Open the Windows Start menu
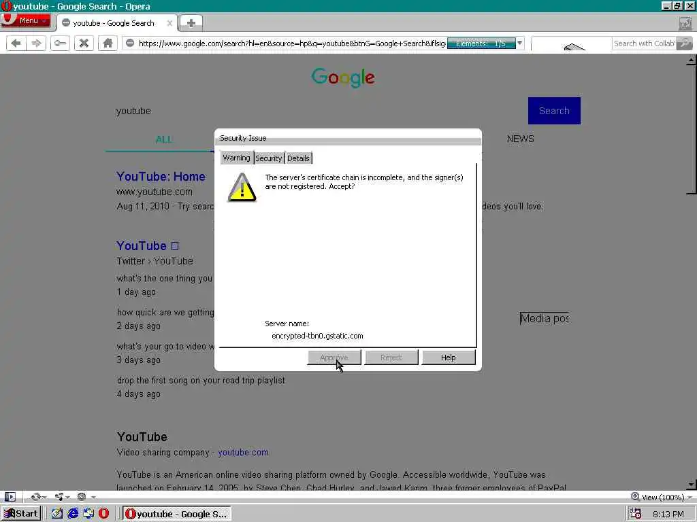 click(x=21, y=514)
